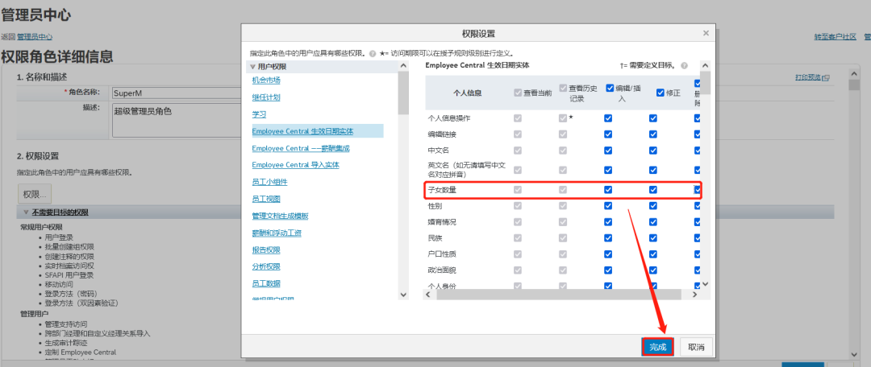The width and height of the screenshot is (871, 367).
Task: Toggle 修正 checkbox for 婚育情况
Action: tap(653, 222)
